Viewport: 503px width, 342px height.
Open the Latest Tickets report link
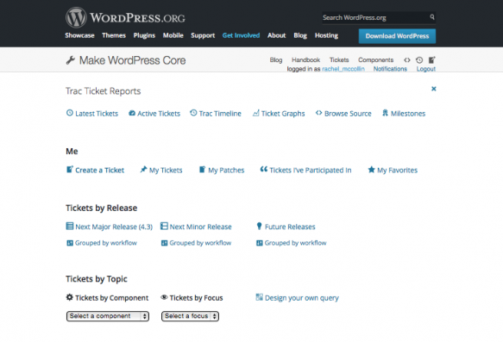tap(97, 114)
